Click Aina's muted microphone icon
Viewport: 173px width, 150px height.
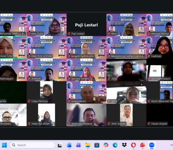[x=109, y=79]
